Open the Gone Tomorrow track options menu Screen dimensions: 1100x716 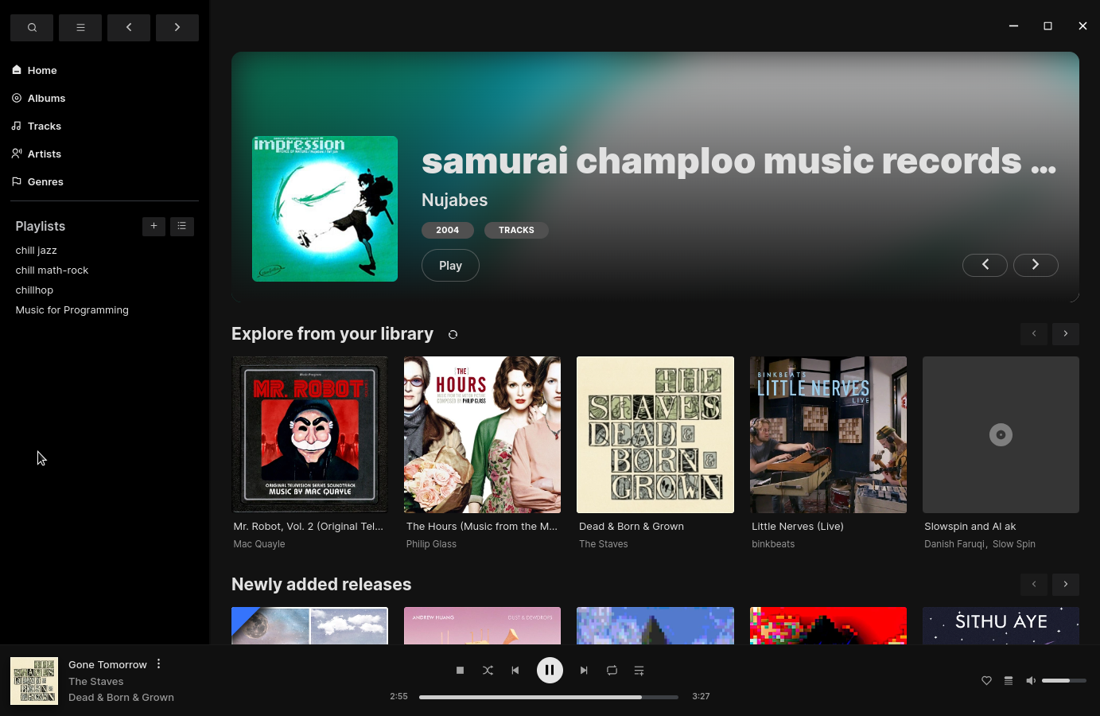(159, 663)
